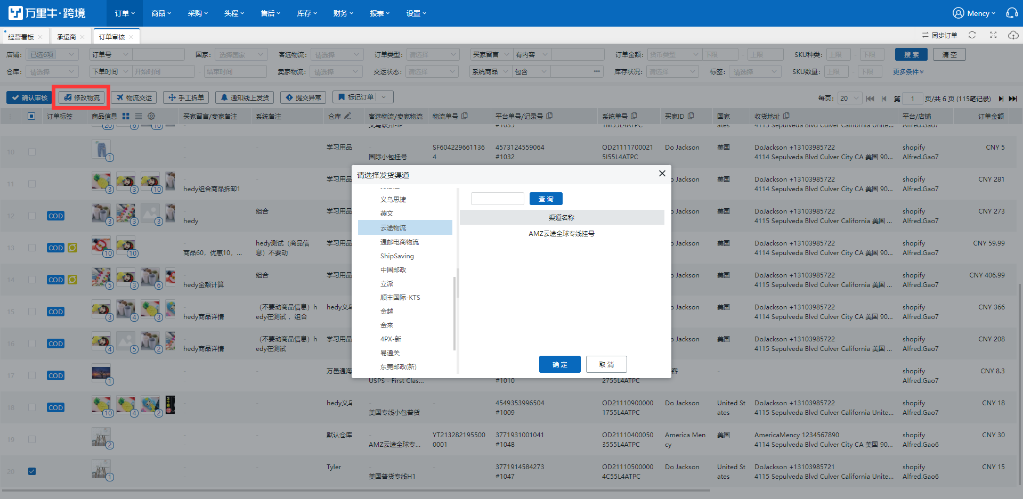Viewport: 1023px width, 499px height.
Task: Open the 库存 top menu
Action: click(307, 13)
